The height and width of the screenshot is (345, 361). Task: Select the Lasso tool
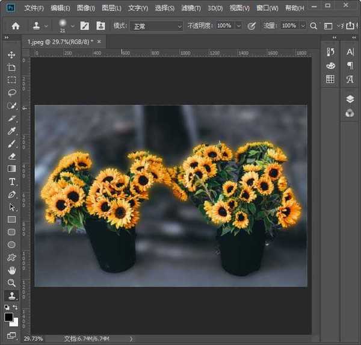(x=11, y=93)
